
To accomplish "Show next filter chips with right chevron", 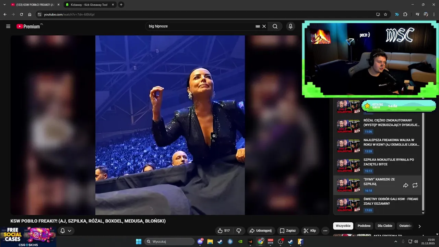I will [419, 226].
